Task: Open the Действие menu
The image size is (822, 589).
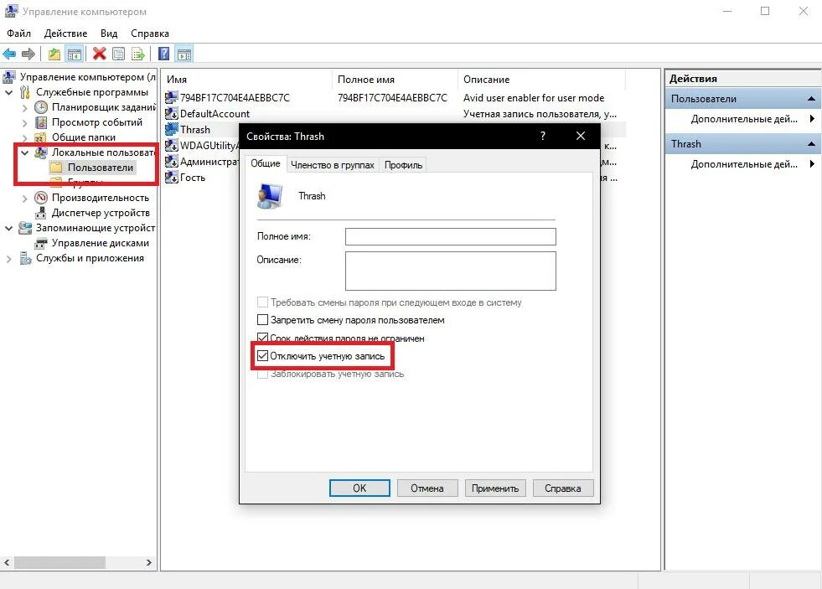Action: [65, 34]
